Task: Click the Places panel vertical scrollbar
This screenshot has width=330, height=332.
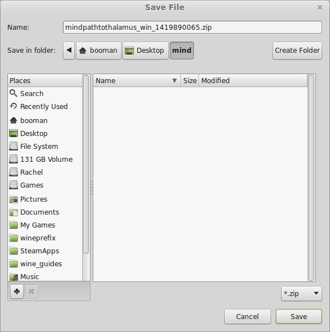Action: (86, 164)
